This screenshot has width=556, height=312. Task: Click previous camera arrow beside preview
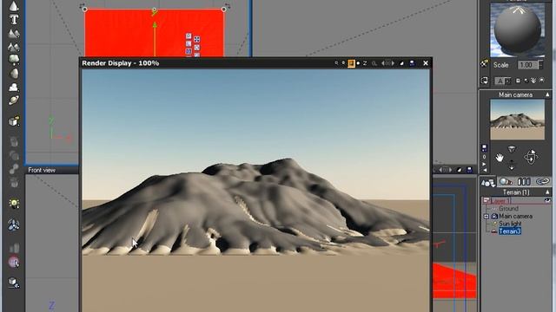484,170
